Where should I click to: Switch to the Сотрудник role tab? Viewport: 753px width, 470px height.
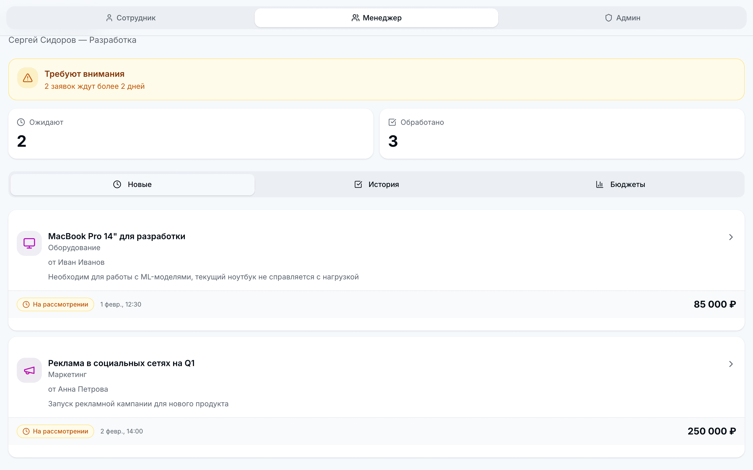click(x=131, y=18)
